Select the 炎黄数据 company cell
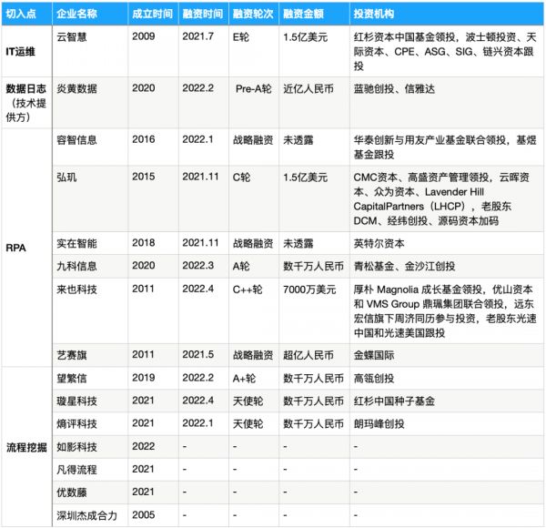The image size is (546, 528). pyautogui.click(x=78, y=88)
